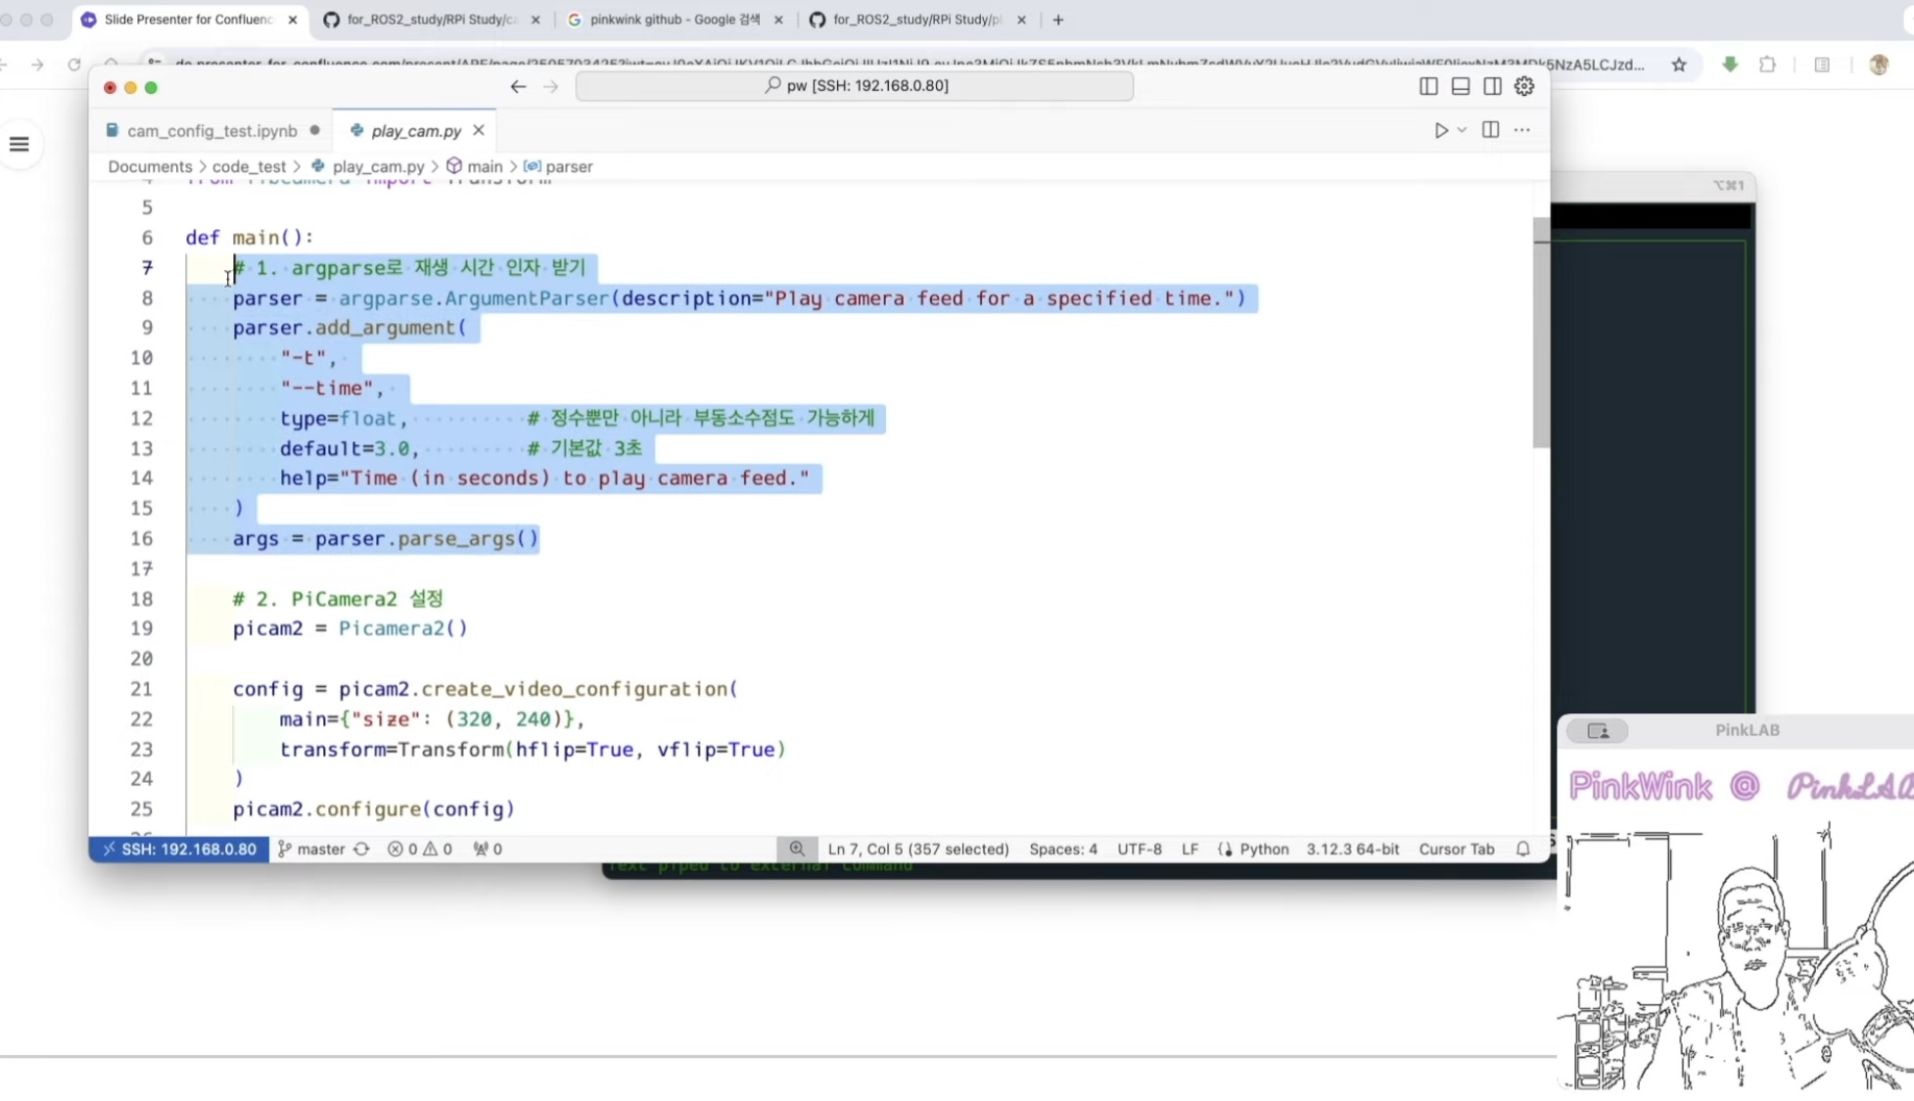Open the master branch selector

coord(311,849)
